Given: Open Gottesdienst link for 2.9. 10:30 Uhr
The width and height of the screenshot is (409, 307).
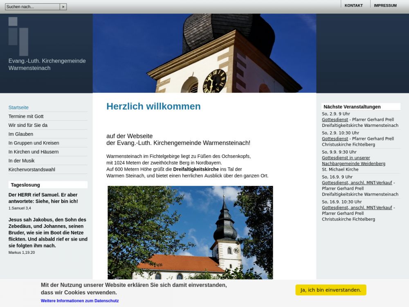Looking at the screenshot, I should tap(335, 139).
